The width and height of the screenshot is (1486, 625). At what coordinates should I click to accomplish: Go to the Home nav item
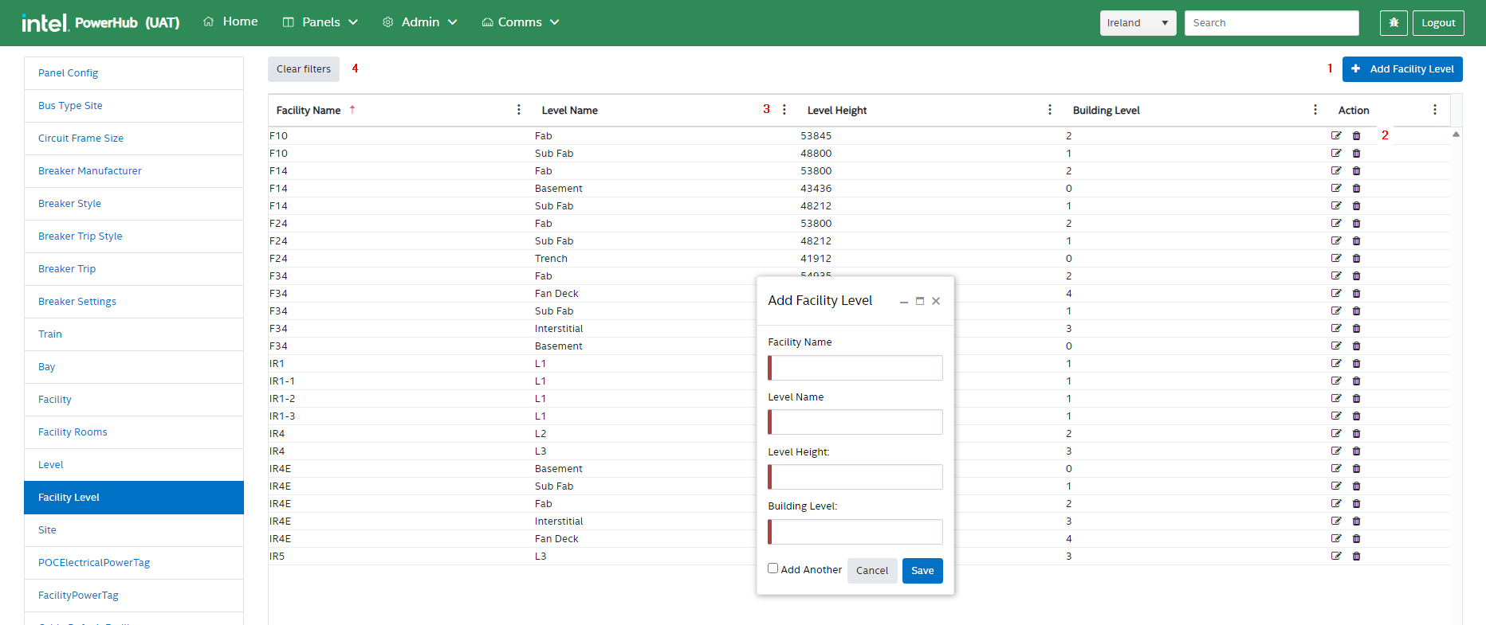tap(230, 21)
